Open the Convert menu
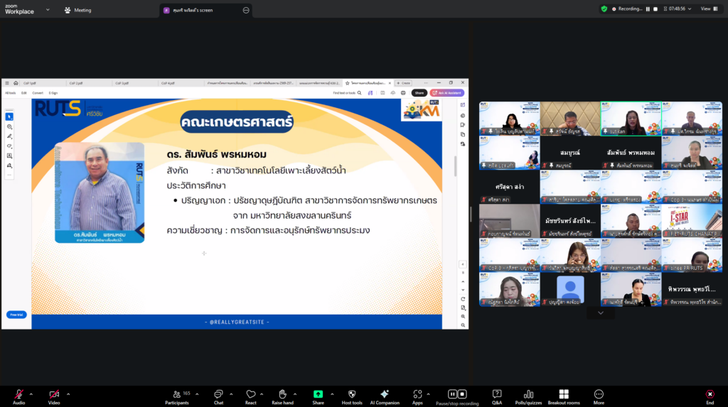 (x=38, y=93)
